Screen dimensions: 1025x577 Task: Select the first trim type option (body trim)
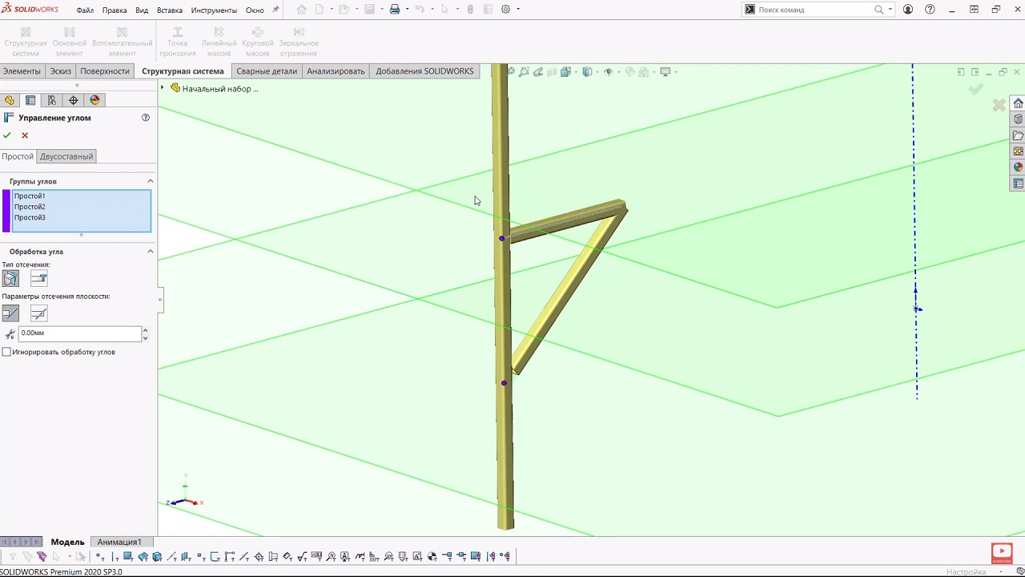10,278
